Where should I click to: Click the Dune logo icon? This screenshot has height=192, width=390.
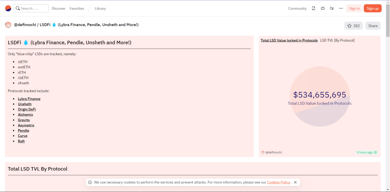[8, 8]
